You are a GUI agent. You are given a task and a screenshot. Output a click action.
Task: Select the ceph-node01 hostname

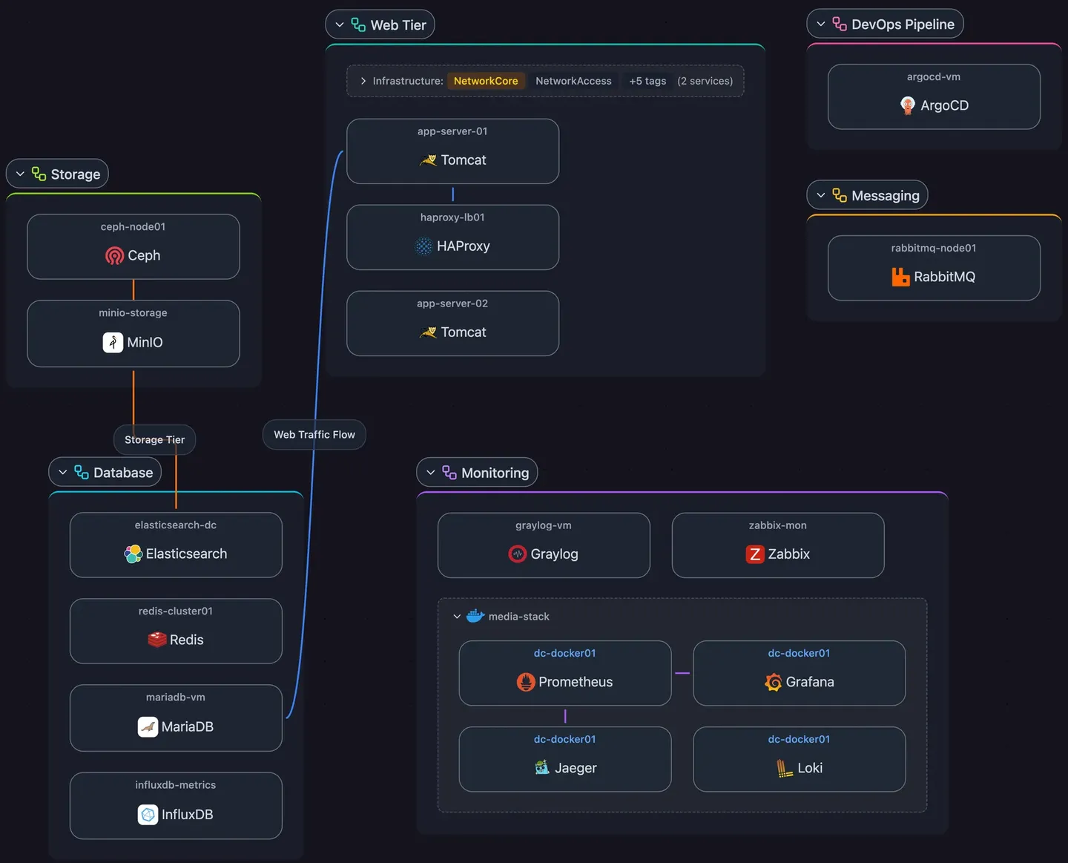[x=133, y=227]
